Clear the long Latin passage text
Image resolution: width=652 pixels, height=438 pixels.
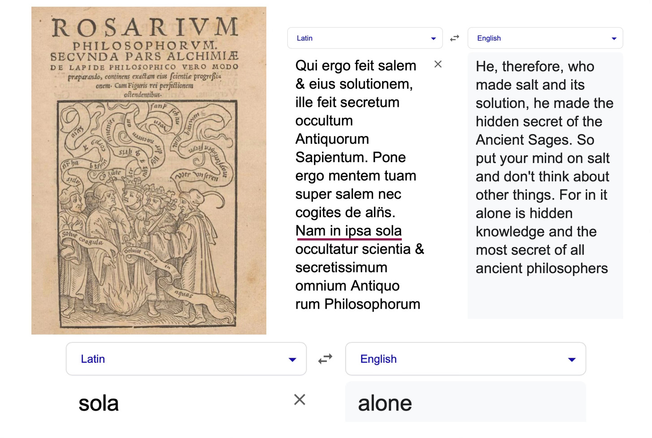(x=438, y=64)
